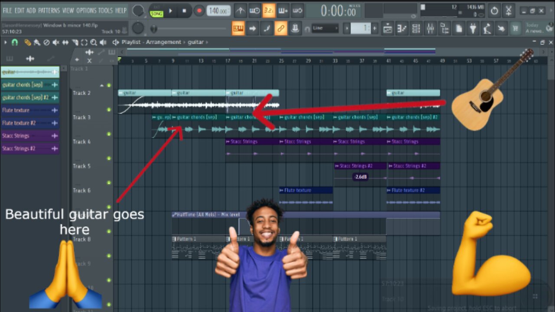Select the Playlist paint brush tool
Viewport: 555px width, 312px height.
pyautogui.click(x=37, y=42)
